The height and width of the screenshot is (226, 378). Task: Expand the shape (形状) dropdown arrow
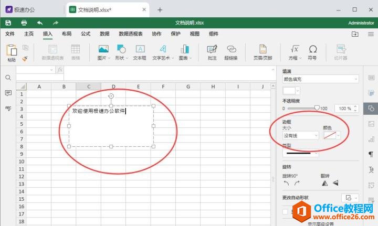tap(127, 58)
